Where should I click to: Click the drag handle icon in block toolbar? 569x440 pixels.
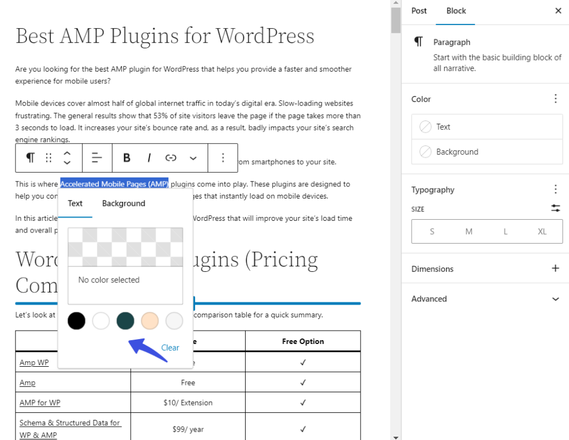tap(49, 158)
